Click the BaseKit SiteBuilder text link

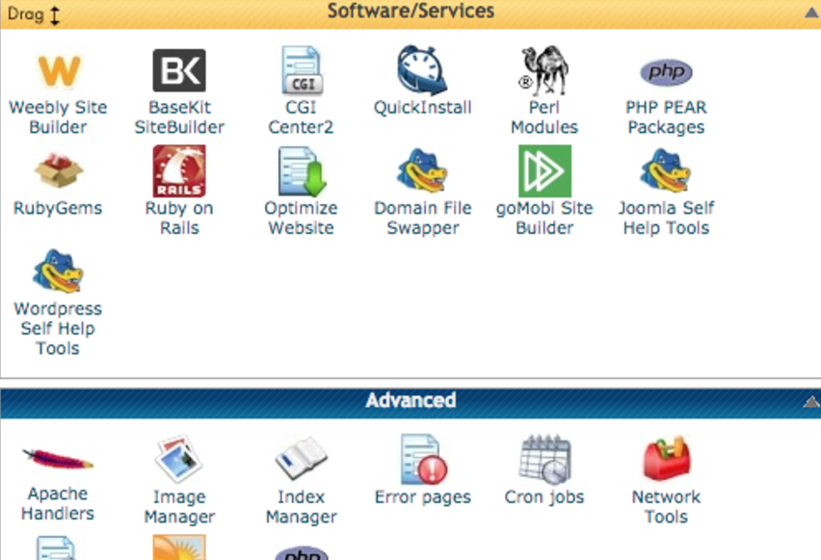click(179, 117)
